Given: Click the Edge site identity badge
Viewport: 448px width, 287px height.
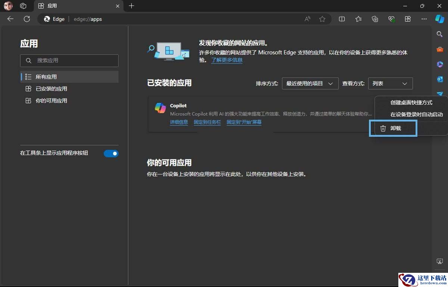Looking at the screenshot, I should pyautogui.click(x=55, y=19).
